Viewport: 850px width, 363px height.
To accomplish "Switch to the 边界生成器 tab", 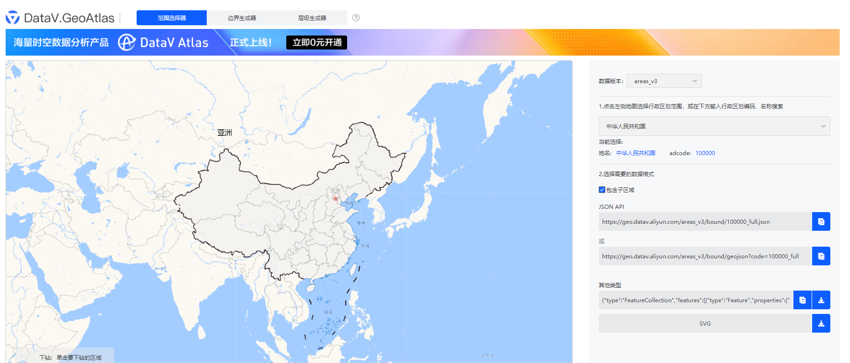I will click(242, 18).
